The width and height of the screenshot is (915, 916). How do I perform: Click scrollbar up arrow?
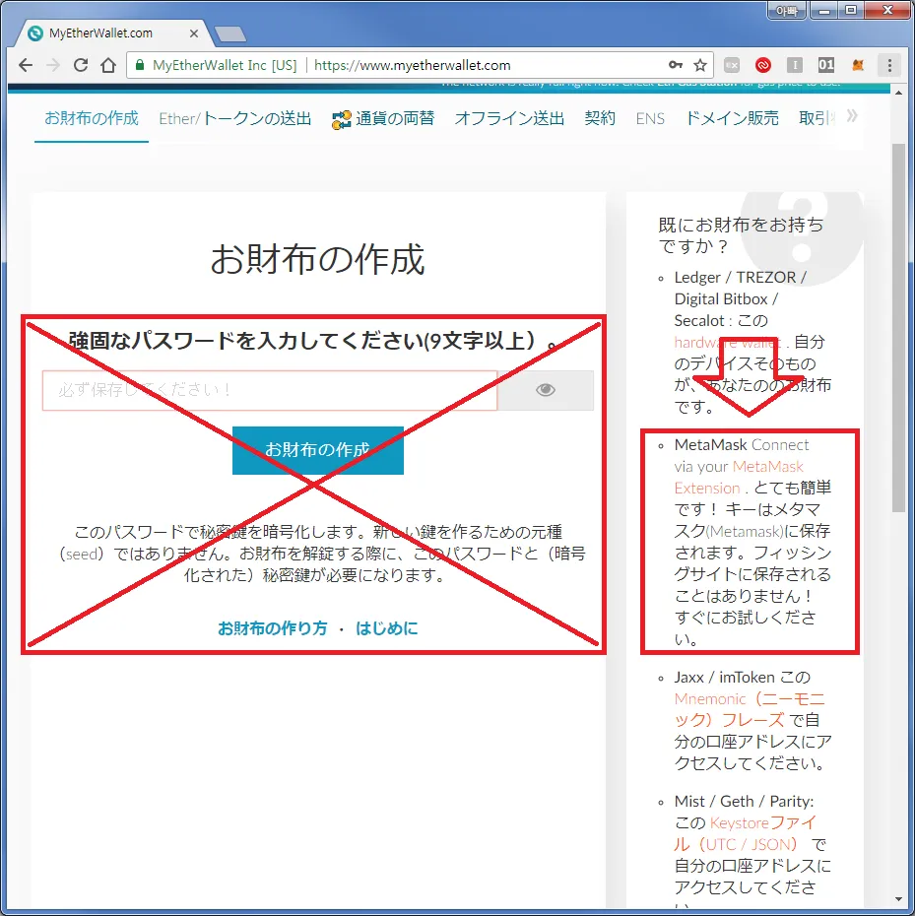(x=898, y=94)
